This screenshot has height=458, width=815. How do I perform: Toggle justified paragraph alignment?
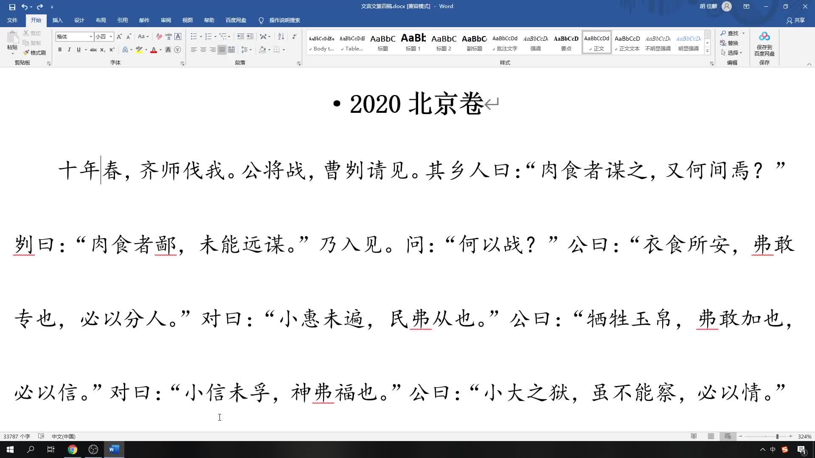tap(222, 50)
